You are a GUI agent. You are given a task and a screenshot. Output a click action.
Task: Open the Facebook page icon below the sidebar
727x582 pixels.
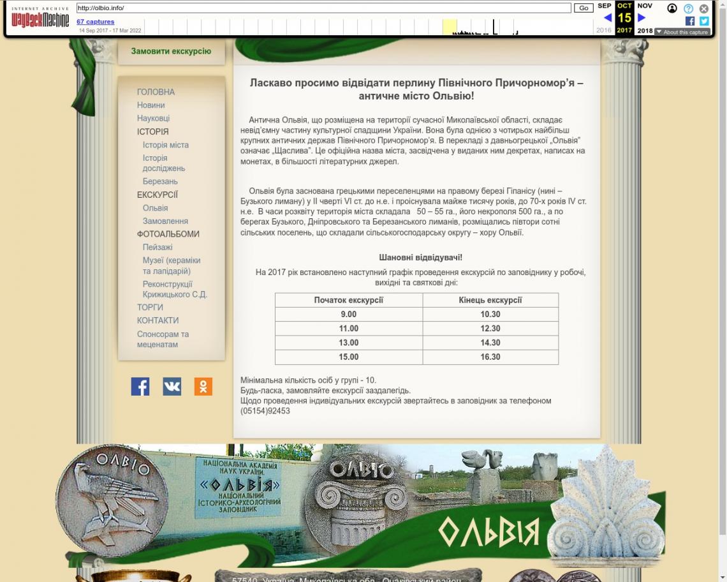(x=140, y=386)
